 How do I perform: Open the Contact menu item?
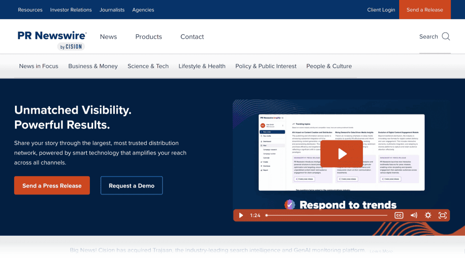192,37
